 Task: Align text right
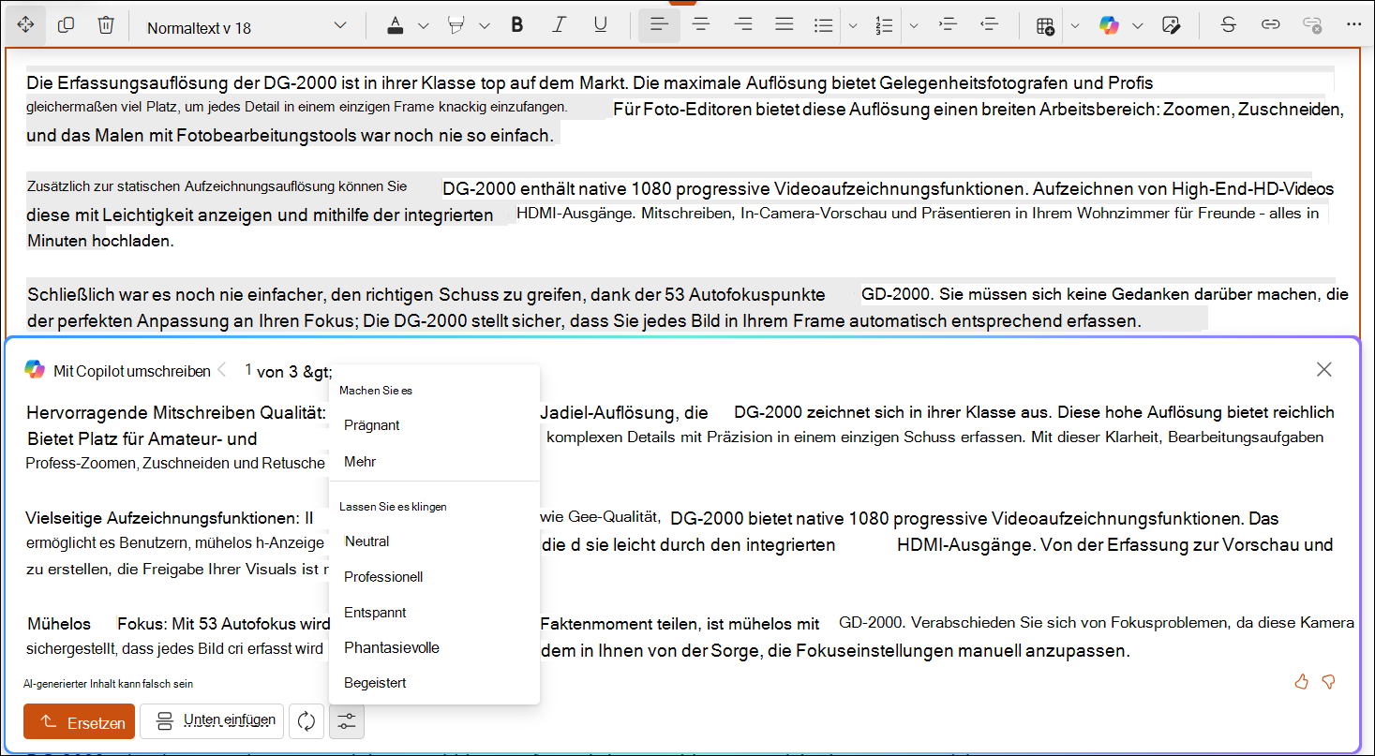[743, 25]
